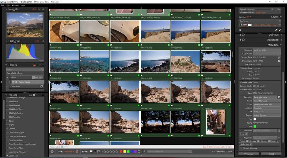287x158 pixels.
Task: Edit capture time with pencil icon
Action: tap(279, 57)
